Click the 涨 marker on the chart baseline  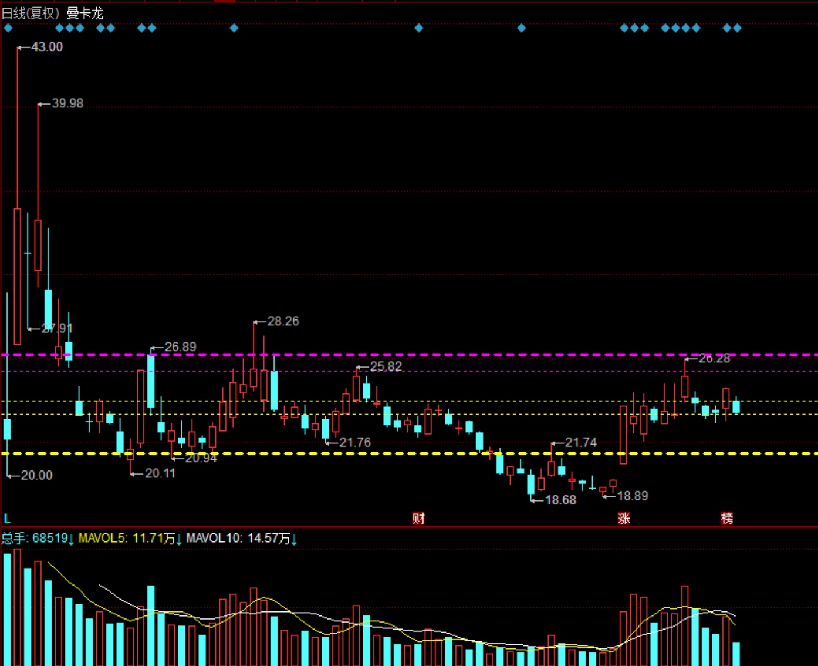tap(624, 518)
